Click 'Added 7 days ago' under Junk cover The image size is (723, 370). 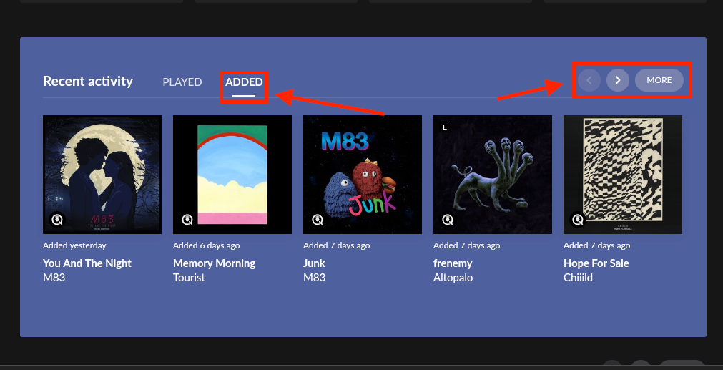336,245
